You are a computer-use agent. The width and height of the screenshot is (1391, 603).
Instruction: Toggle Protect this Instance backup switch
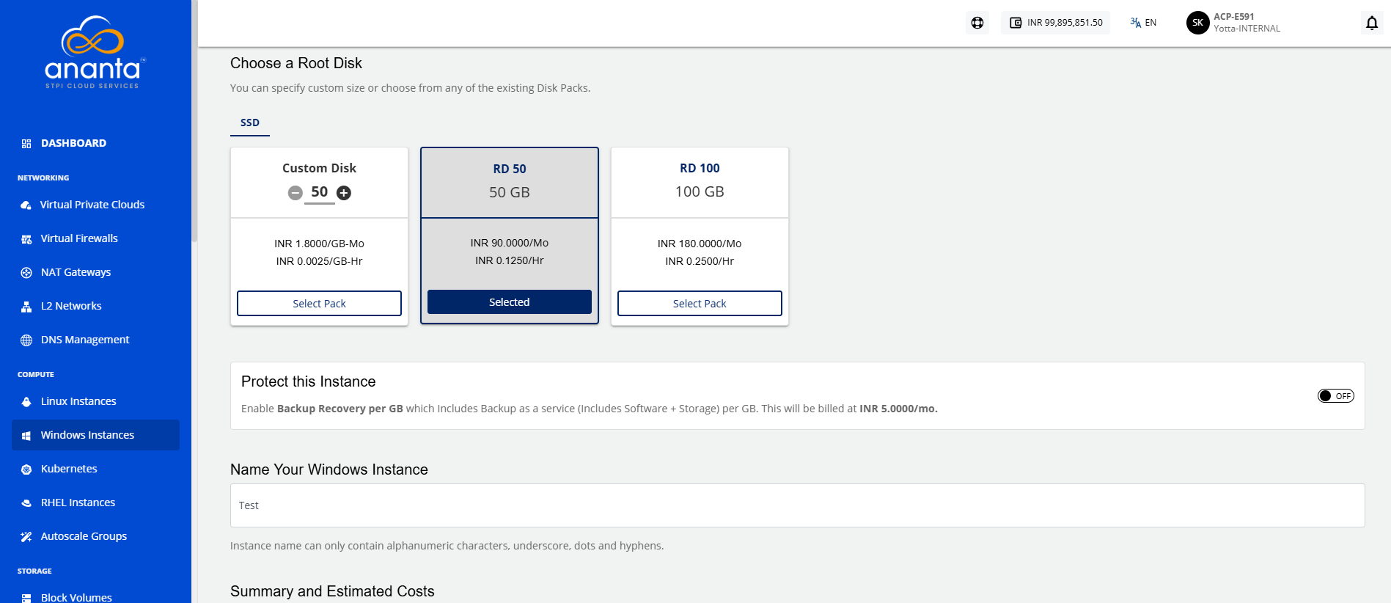[1335, 396]
